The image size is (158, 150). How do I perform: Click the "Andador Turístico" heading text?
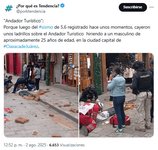click(x=24, y=21)
